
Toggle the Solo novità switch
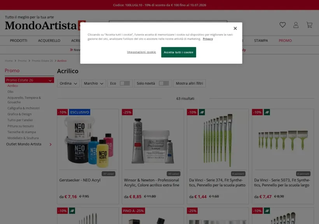click(164, 83)
